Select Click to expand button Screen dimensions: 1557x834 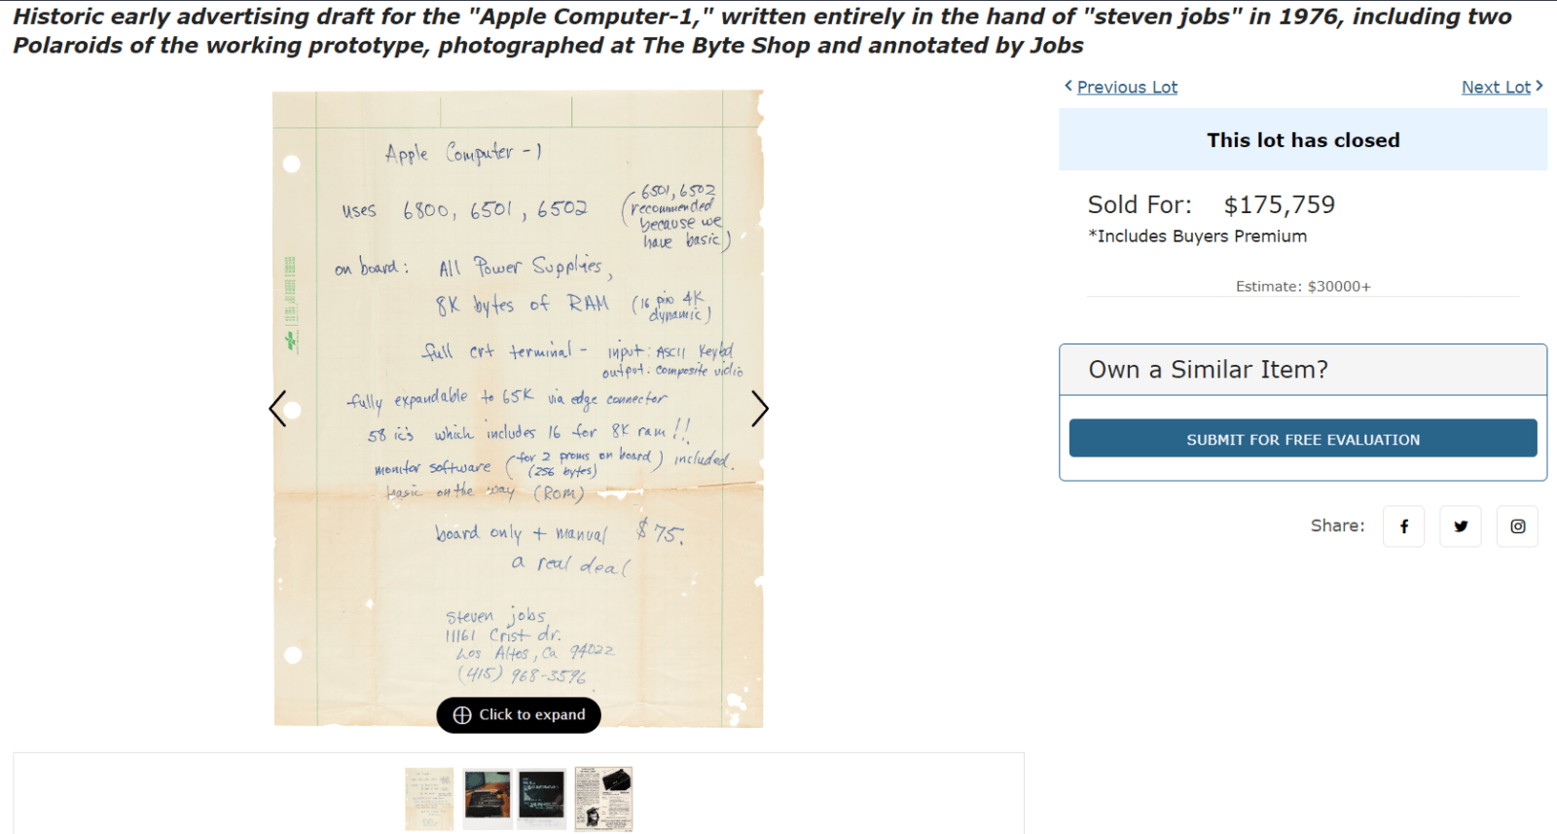pos(519,714)
